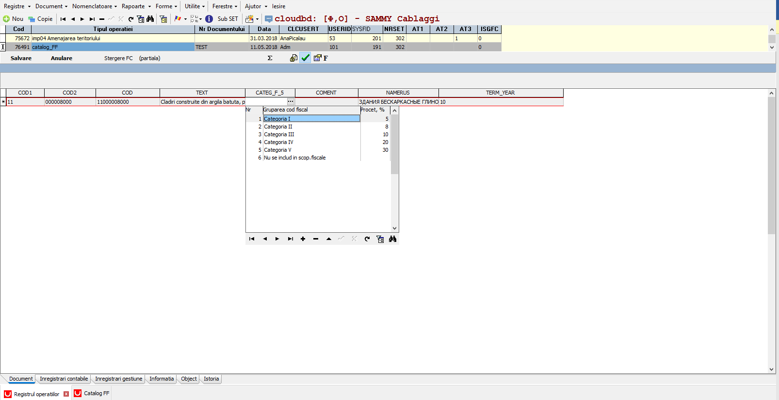Click the main grid vertical scrollbar thumb

point(771,165)
